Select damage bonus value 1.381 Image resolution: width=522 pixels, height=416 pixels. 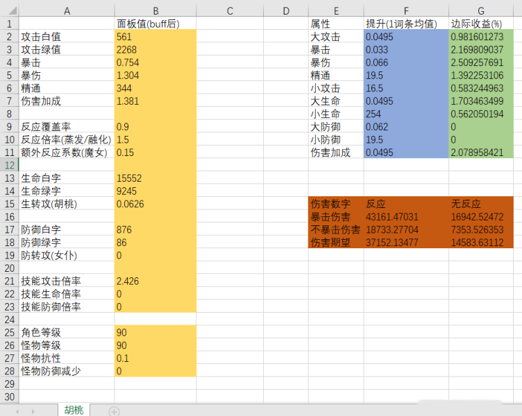155,101
